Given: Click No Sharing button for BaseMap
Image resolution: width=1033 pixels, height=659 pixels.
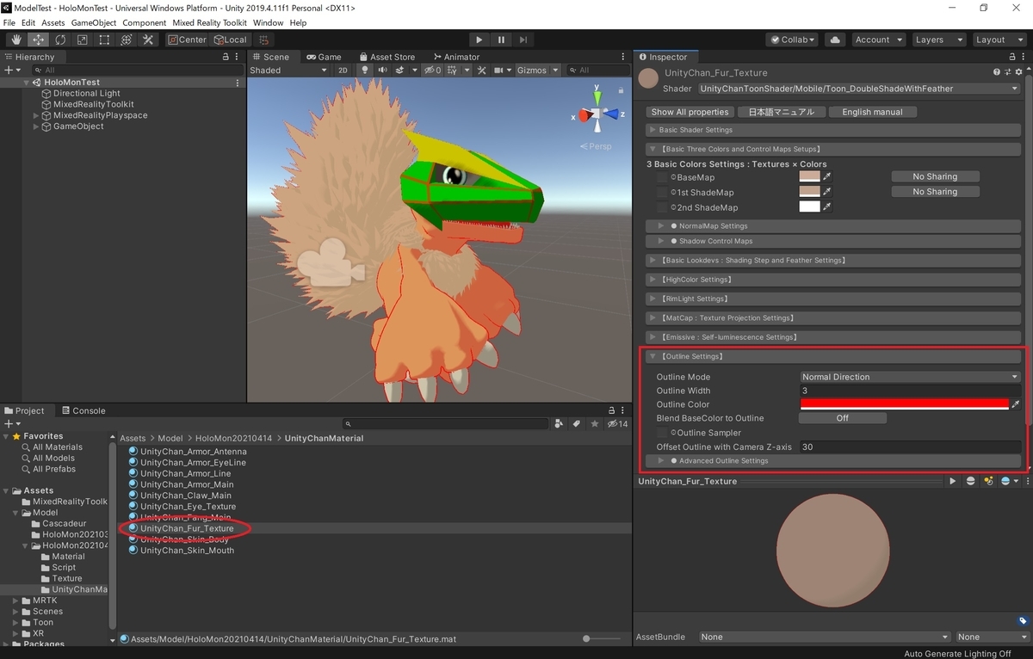Looking at the screenshot, I should click(x=935, y=176).
